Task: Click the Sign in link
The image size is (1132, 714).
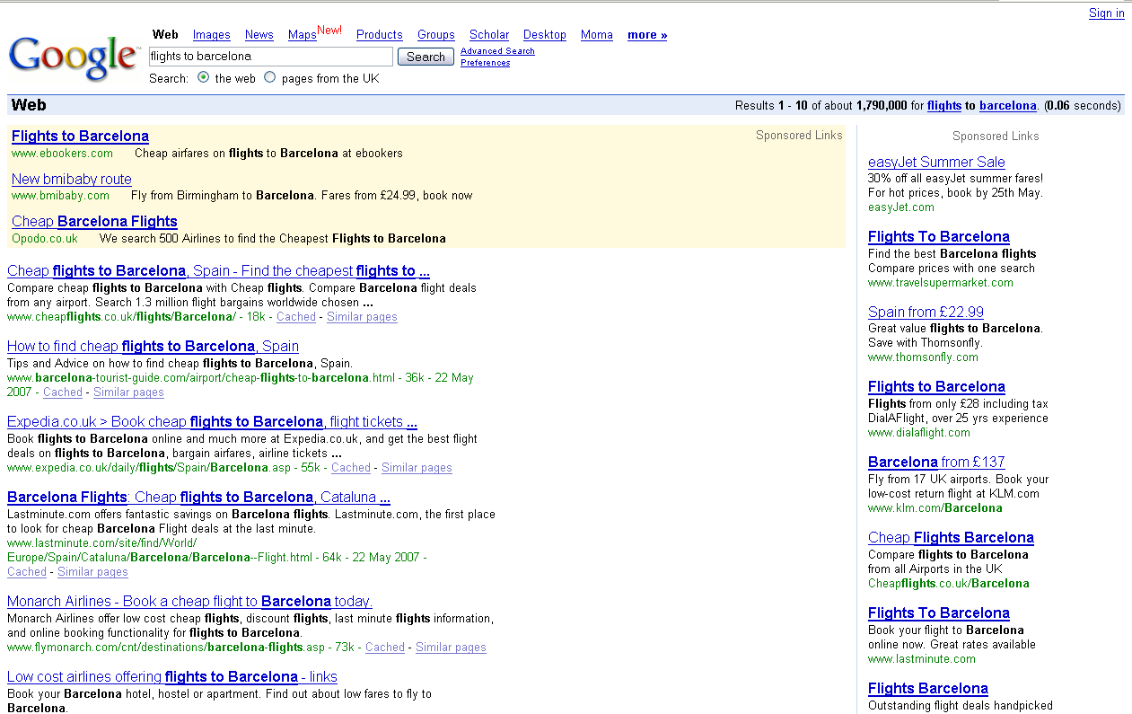Action: tap(1107, 13)
